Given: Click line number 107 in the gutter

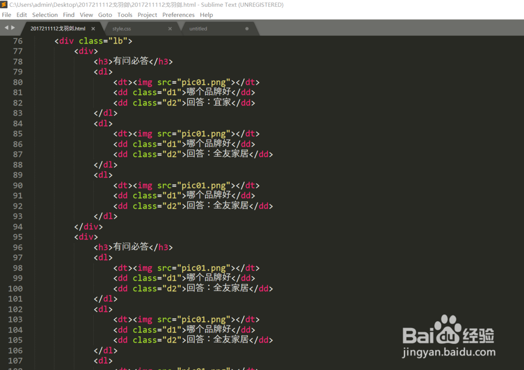Looking at the screenshot, I should tap(15, 361).
